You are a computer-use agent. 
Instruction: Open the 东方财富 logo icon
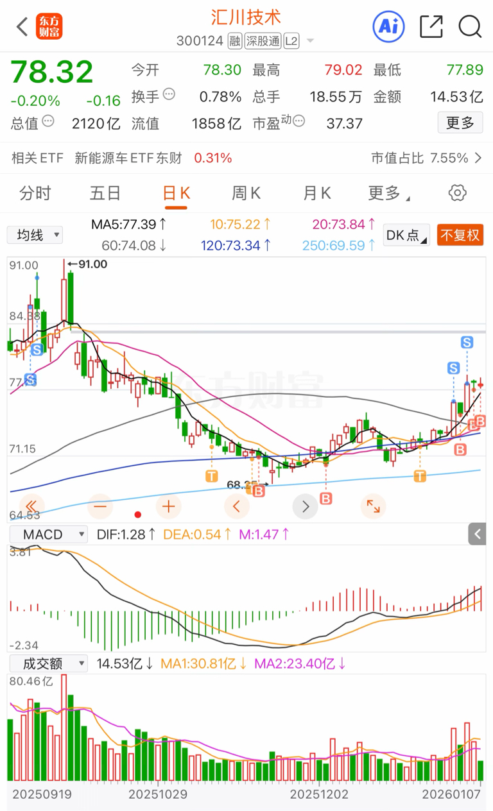(x=49, y=26)
